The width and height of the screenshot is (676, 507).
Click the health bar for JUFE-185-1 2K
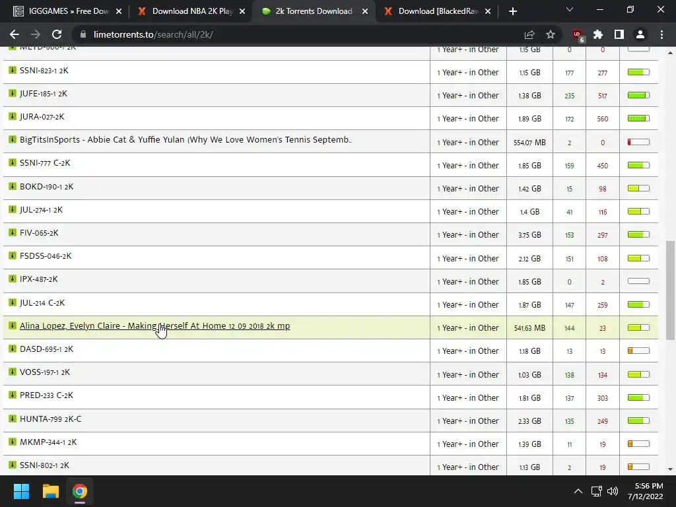[638, 95]
